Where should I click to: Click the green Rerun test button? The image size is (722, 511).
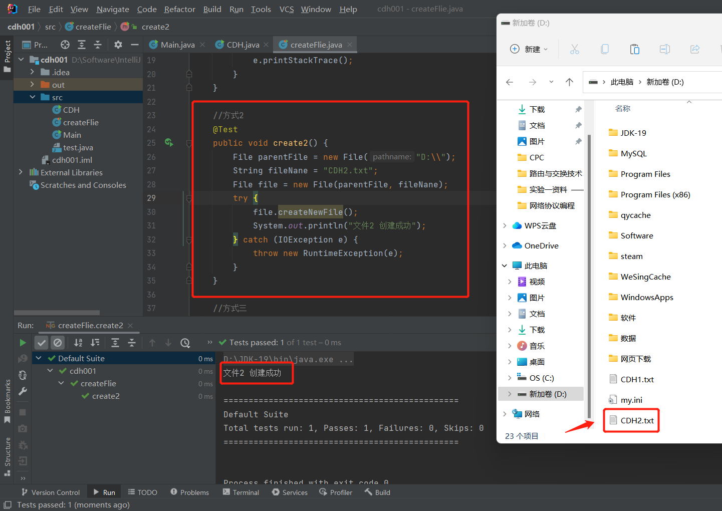point(23,343)
